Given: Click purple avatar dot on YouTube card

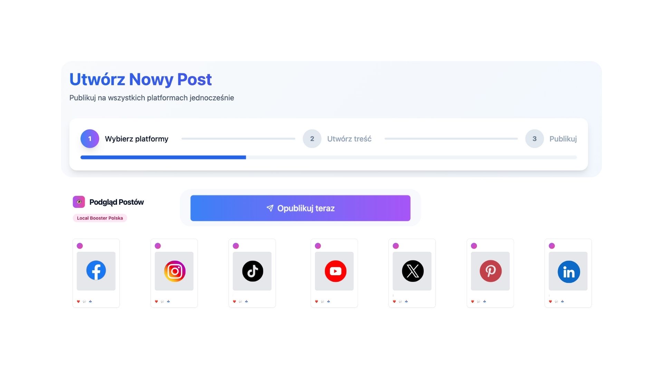Looking at the screenshot, I should 318,246.
